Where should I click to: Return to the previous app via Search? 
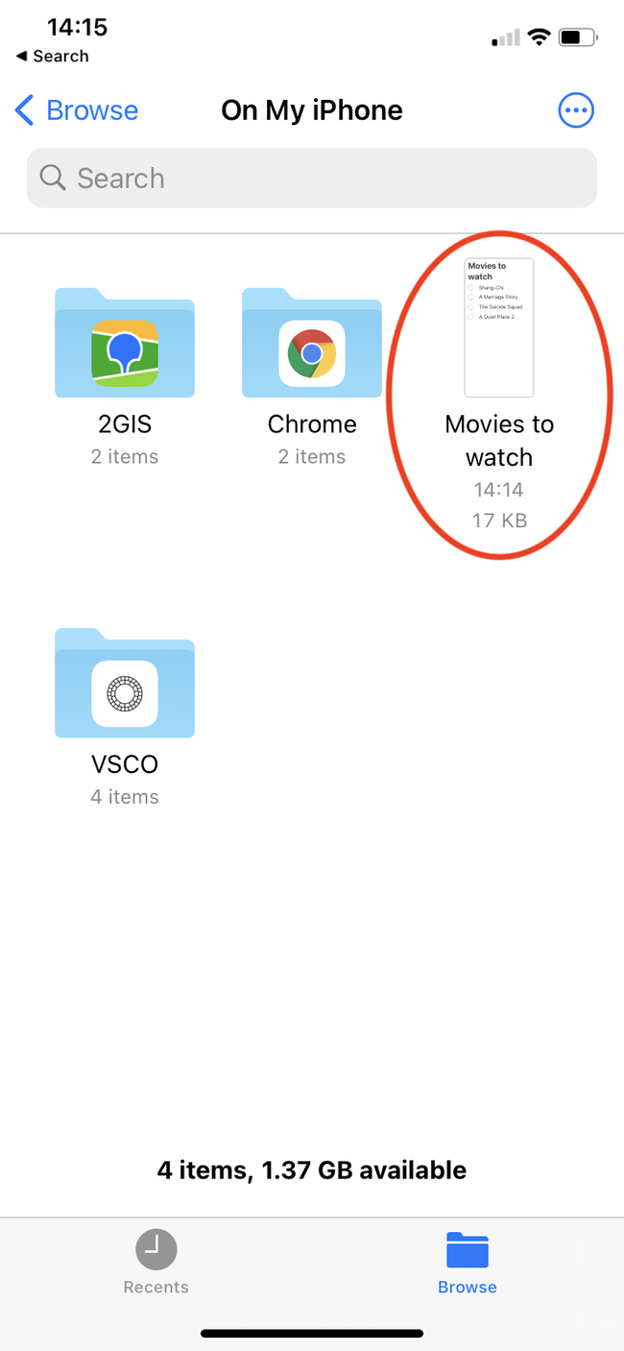point(53,57)
